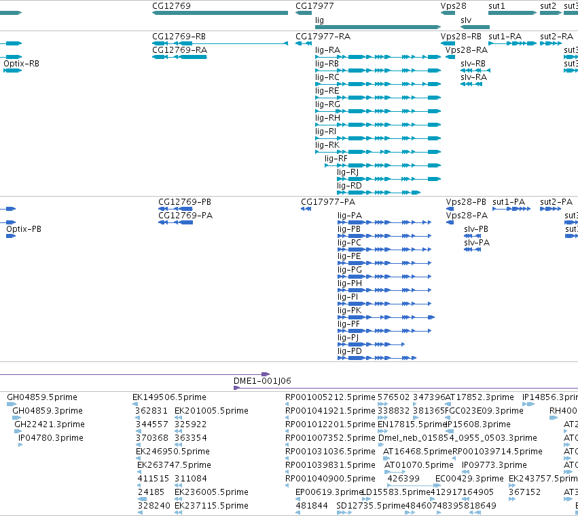This screenshot has width=578, height=516.
Task: Select transcript CG17977-RA
Action: [x=304, y=43]
